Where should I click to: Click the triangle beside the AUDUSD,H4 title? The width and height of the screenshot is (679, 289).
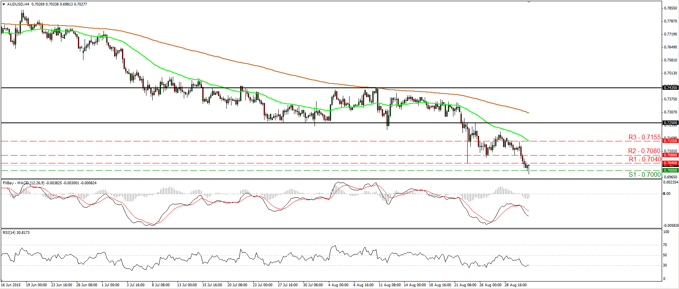[x=4, y=4]
